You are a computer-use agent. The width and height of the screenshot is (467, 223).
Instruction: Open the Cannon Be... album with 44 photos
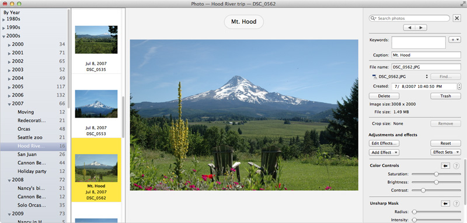coord(32,162)
